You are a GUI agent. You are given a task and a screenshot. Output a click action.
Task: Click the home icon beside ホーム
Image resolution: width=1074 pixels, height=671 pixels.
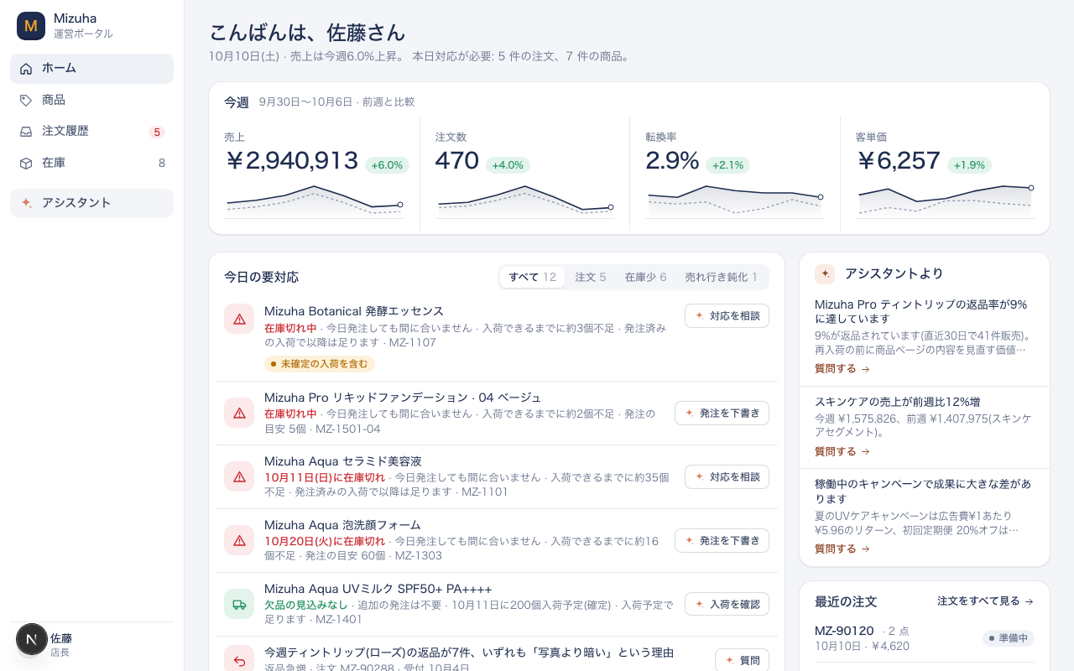click(x=26, y=69)
